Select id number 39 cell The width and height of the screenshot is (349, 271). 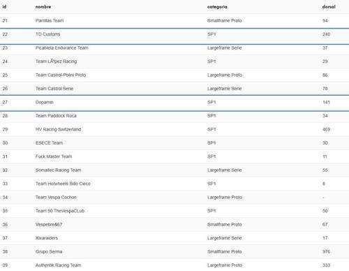tap(5, 265)
